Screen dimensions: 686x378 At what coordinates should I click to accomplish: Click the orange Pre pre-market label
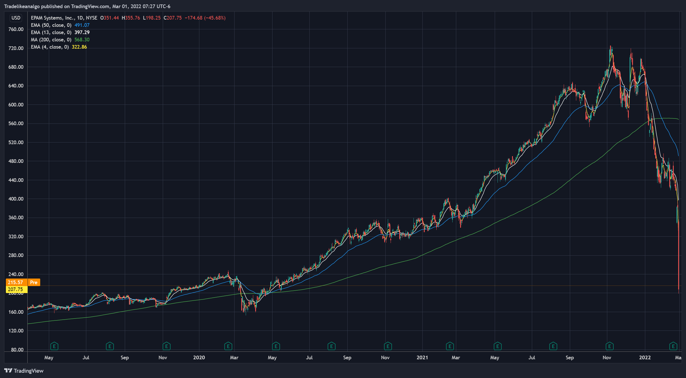(x=34, y=282)
